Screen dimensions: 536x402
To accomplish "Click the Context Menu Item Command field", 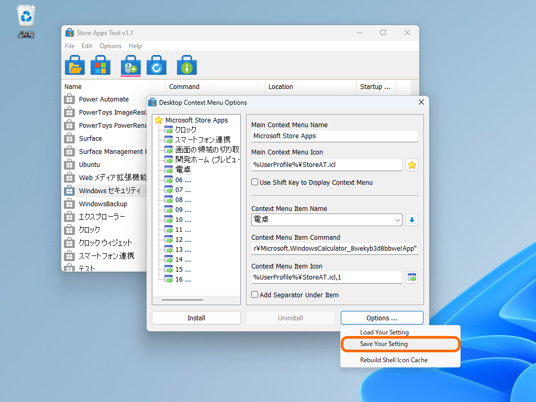I will click(x=334, y=249).
